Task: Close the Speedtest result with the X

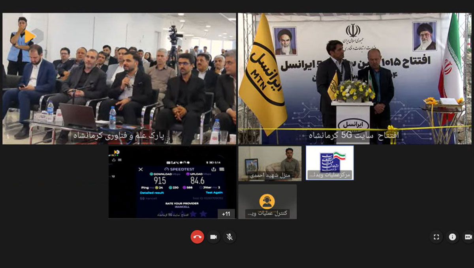Action: click(141, 169)
